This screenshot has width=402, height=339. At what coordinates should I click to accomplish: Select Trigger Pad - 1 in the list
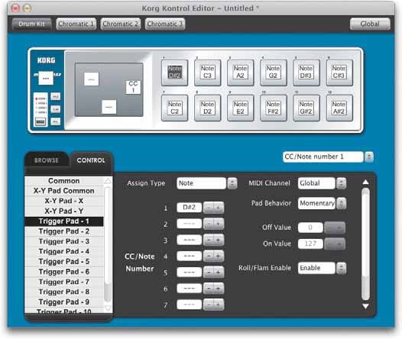click(x=64, y=221)
